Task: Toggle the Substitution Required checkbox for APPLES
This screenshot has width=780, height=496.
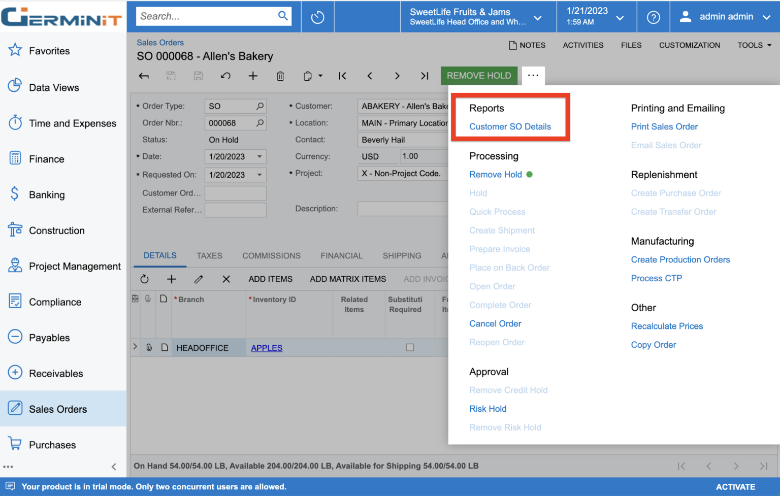Action: (x=410, y=348)
